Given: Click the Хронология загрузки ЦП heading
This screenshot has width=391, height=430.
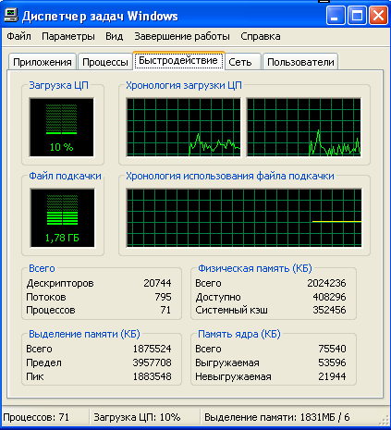Looking at the screenshot, I should click(x=184, y=85).
